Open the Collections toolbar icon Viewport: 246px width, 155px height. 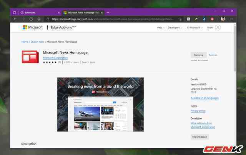[188, 19]
